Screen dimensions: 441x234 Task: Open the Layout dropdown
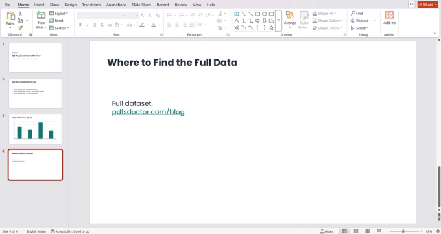click(59, 13)
